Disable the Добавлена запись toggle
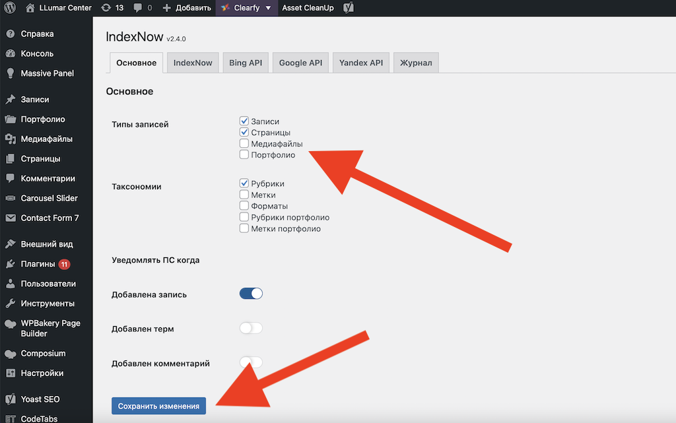 point(251,294)
